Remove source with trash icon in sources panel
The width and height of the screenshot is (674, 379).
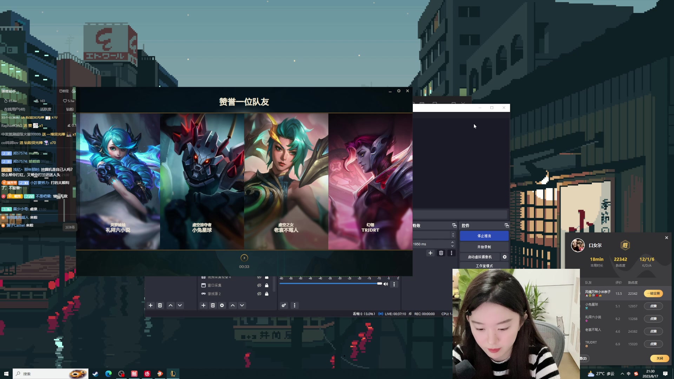tap(213, 305)
